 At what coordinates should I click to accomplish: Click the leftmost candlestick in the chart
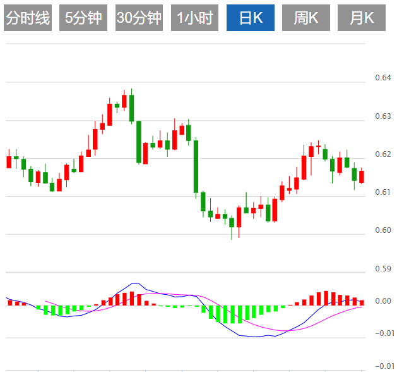pos(9,161)
